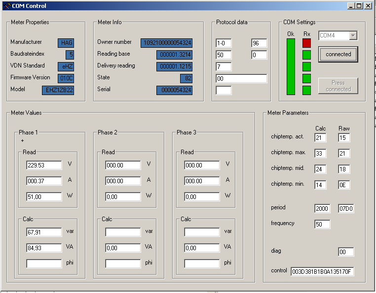The height and width of the screenshot is (293, 376).
Task: Click period Raw field 07D0
Action: click(x=346, y=208)
